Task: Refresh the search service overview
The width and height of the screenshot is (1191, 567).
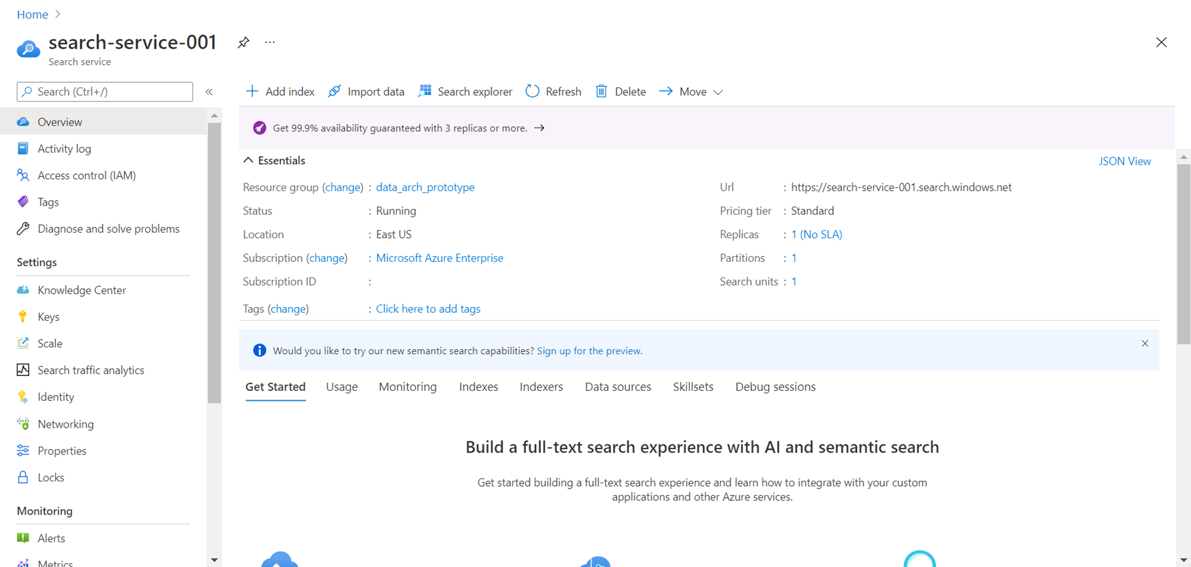Action: [553, 92]
